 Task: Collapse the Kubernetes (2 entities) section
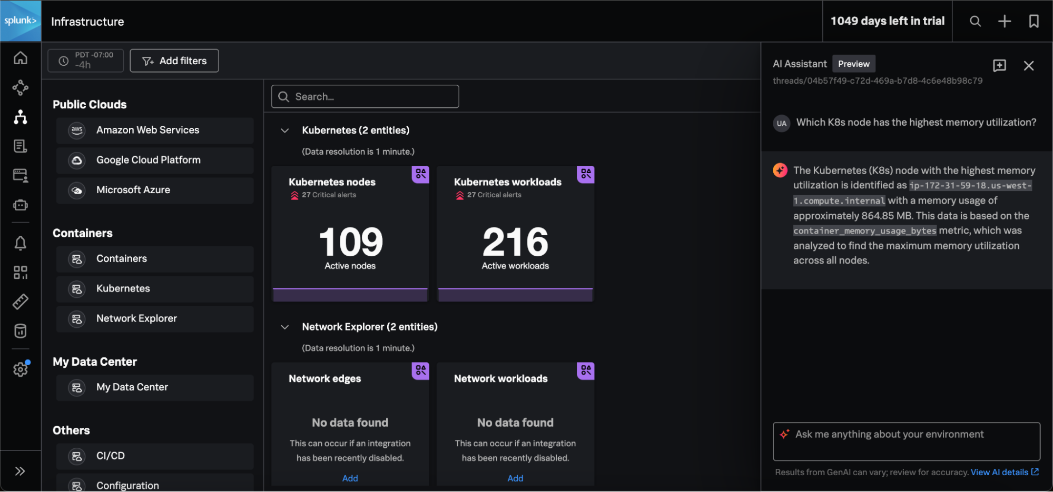coord(285,130)
